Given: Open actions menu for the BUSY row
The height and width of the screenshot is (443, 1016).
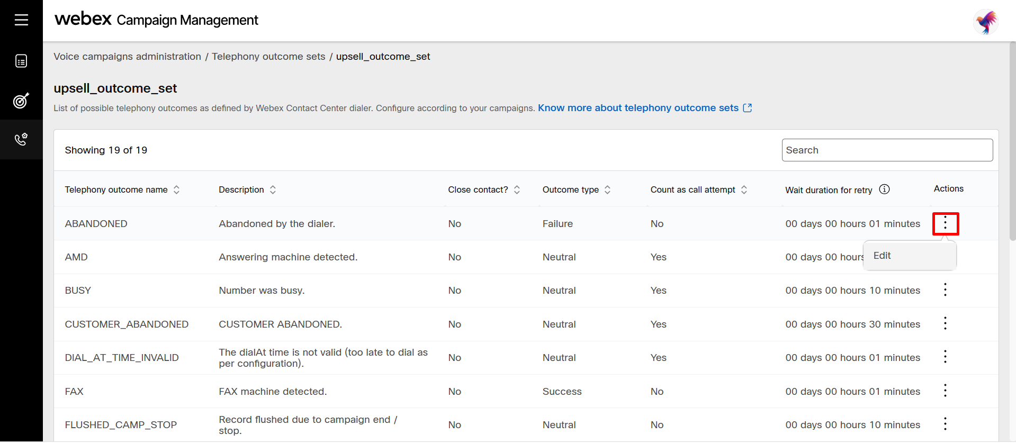Looking at the screenshot, I should click(945, 290).
